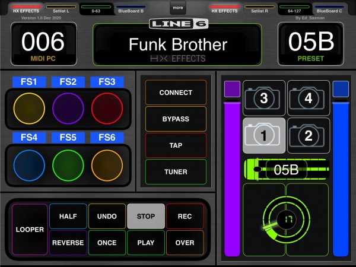356x267 pixels.
Task: Toggle yellow FS1 footswitch
Action: point(29,109)
